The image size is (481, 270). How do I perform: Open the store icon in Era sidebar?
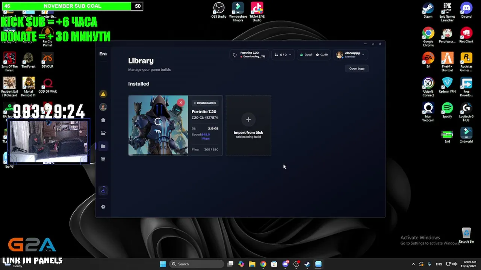pyautogui.click(x=103, y=133)
